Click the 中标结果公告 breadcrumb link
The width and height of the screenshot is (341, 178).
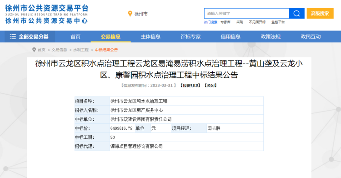(106, 50)
